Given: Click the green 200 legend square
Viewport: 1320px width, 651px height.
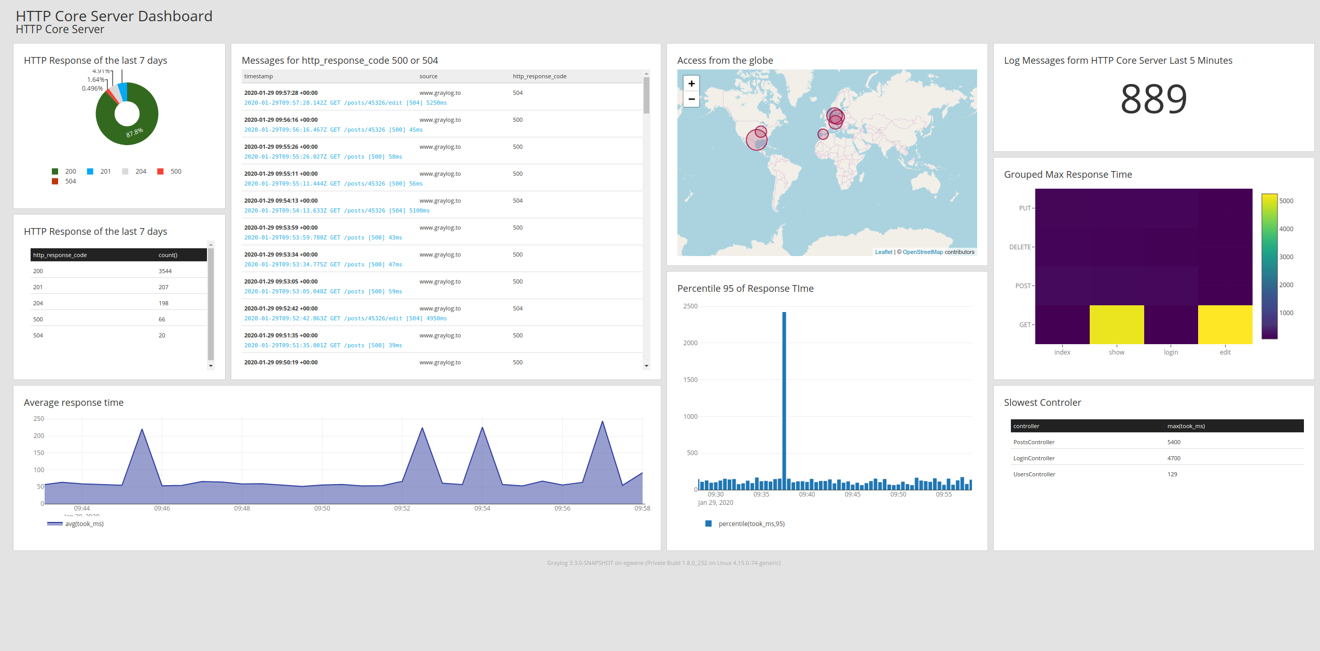Looking at the screenshot, I should point(54,171).
